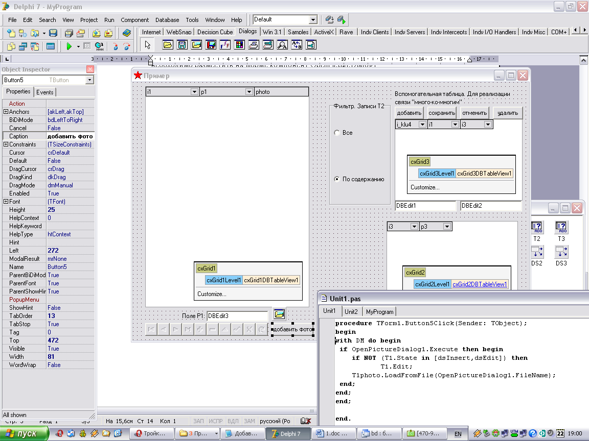
Task: Click the cxGrid2DBTableView1 link
Action: pos(480,284)
